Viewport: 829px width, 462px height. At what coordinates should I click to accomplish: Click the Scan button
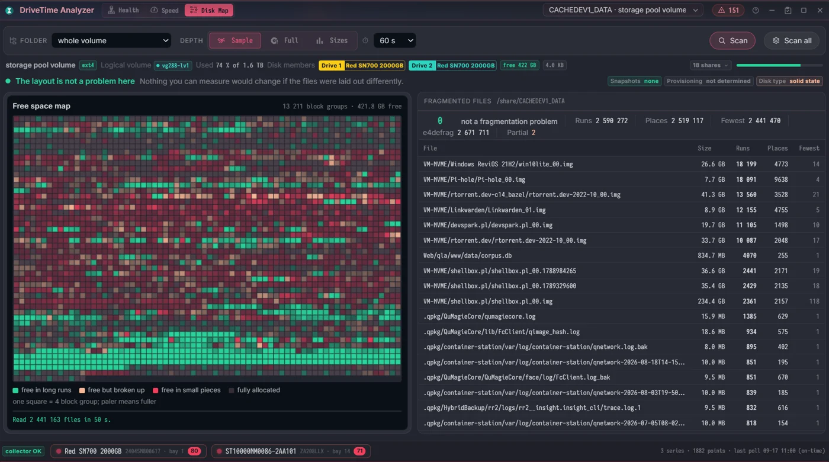732,41
